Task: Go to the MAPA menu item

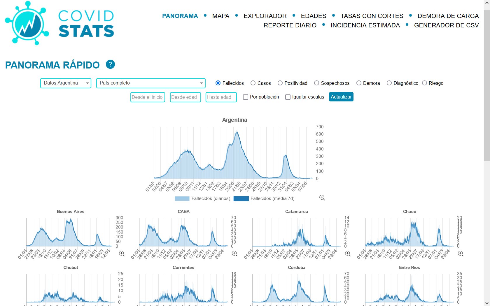Action: pyautogui.click(x=221, y=16)
